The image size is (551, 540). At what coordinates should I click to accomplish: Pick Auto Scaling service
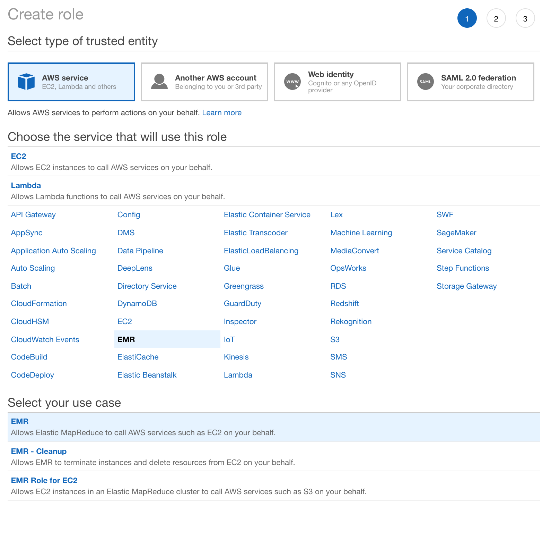coord(33,268)
